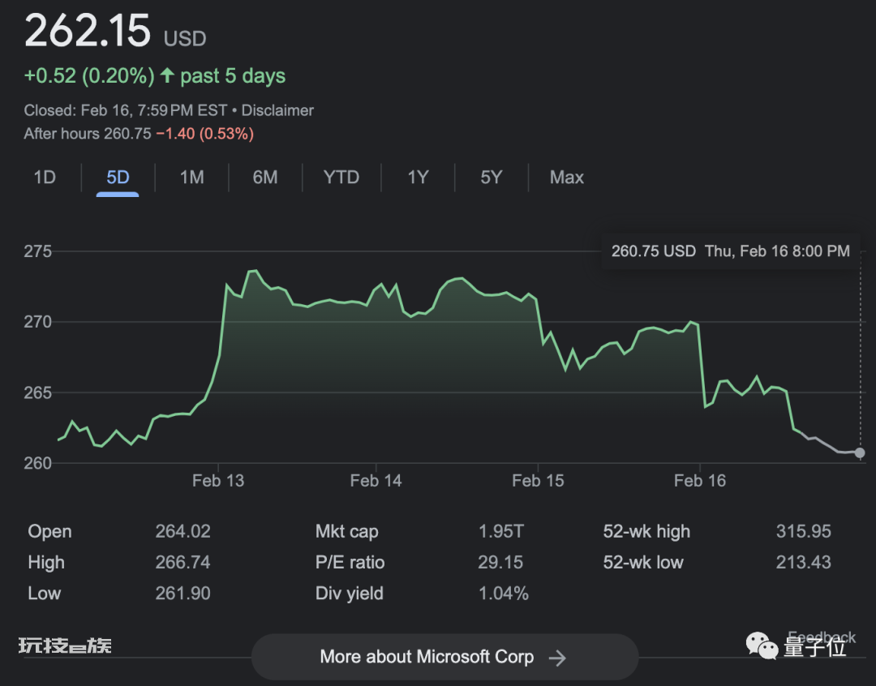Screen dimensions: 876x686
Task: Click the 265 price axis label
Action: [37, 392]
